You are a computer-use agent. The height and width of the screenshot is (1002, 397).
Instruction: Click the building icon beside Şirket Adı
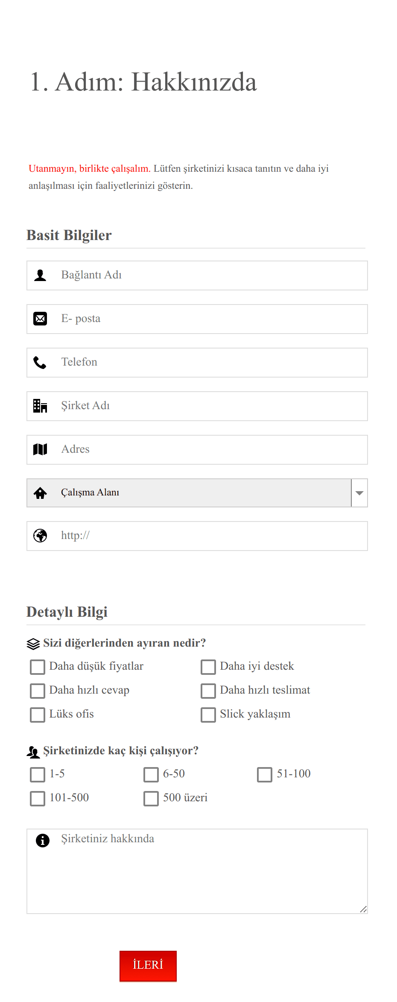pyautogui.click(x=40, y=406)
